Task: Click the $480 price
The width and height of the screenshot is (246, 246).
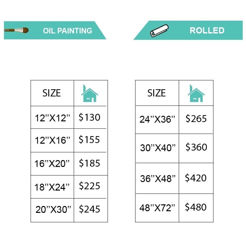Action: click(x=196, y=207)
